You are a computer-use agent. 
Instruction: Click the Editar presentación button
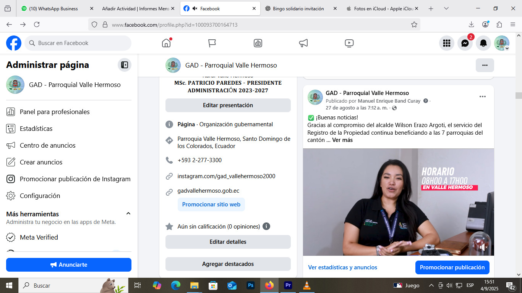(228, 105)
